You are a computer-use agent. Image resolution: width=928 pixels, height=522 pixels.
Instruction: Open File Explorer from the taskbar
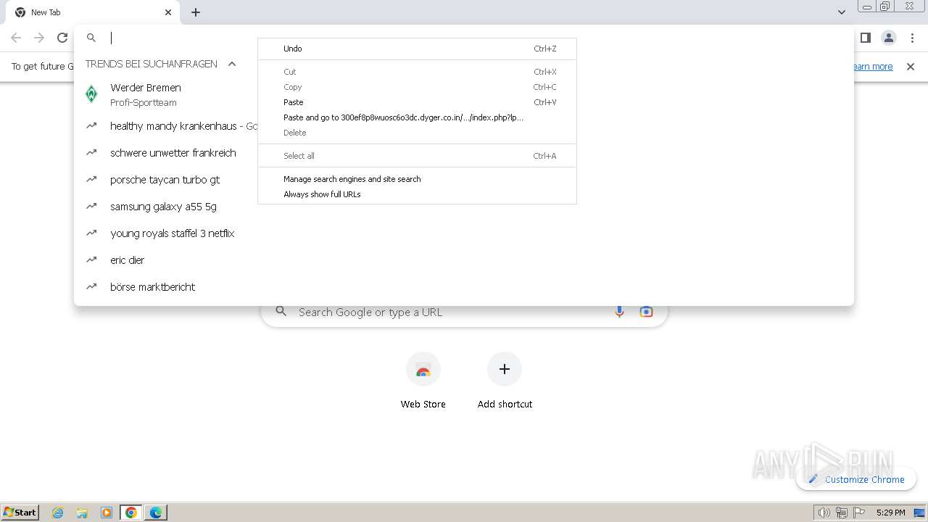click(82, 513)
